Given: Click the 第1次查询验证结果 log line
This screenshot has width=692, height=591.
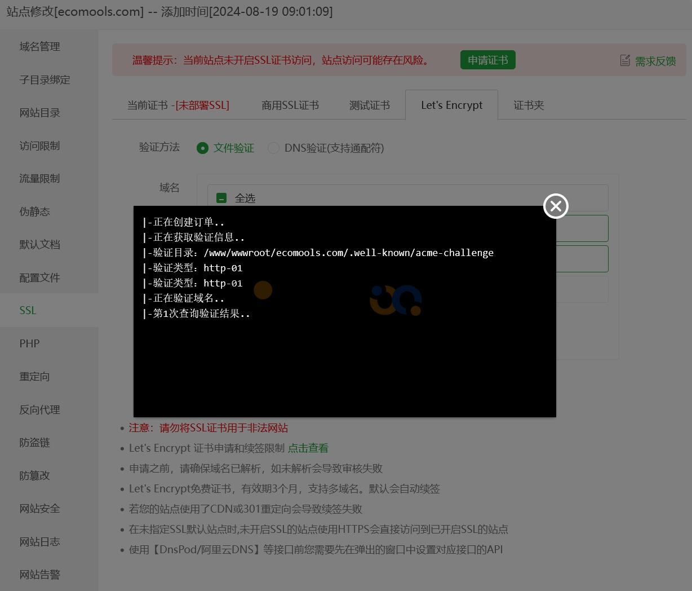Looking at the screenshot, I should tap(196, 314).
